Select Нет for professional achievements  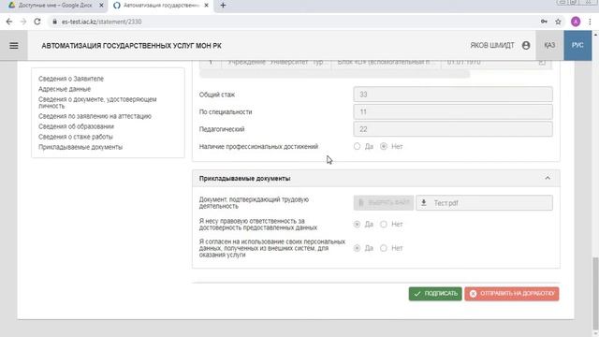(x=384, y=146)
